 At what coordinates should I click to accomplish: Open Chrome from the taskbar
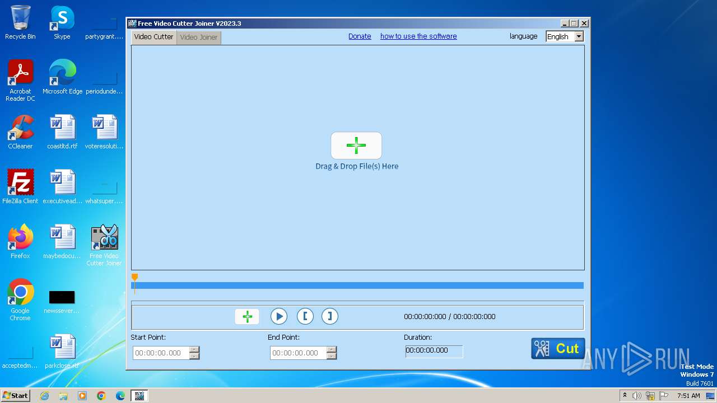point(101,396)
